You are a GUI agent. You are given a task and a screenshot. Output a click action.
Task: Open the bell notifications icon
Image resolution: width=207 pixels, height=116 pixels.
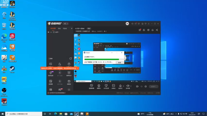152,30
